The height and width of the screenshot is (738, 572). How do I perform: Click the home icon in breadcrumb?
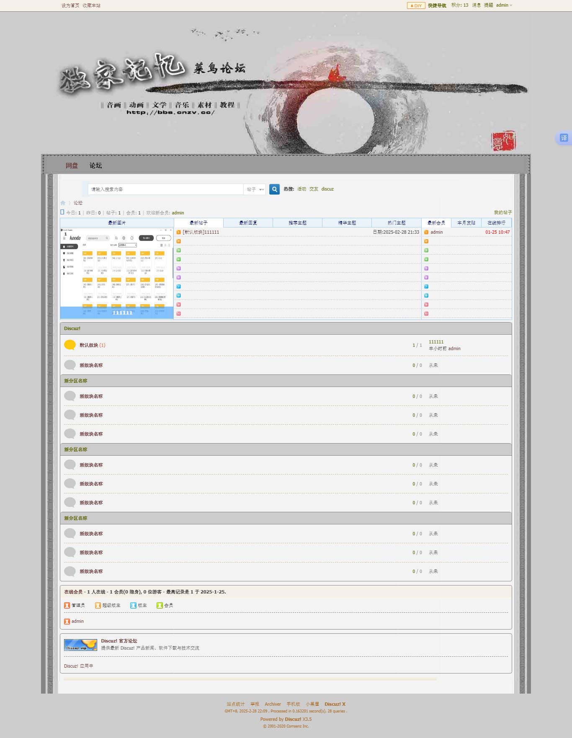pos(63,203)
